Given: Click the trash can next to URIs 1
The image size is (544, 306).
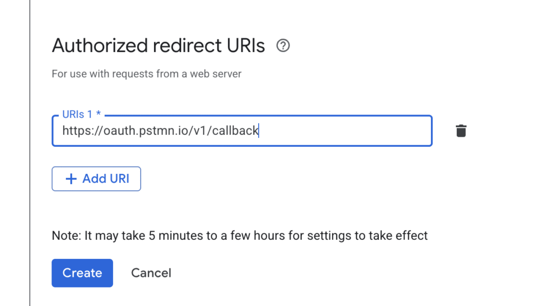Looking at the screenshot, I should coord(461,131).
